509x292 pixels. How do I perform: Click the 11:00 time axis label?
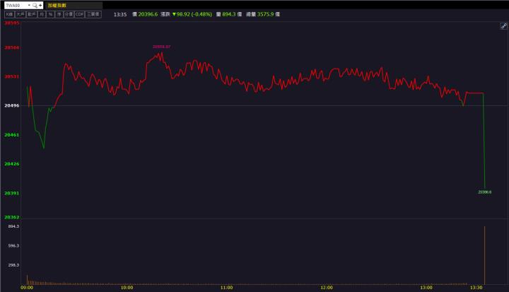pos(227,288)
